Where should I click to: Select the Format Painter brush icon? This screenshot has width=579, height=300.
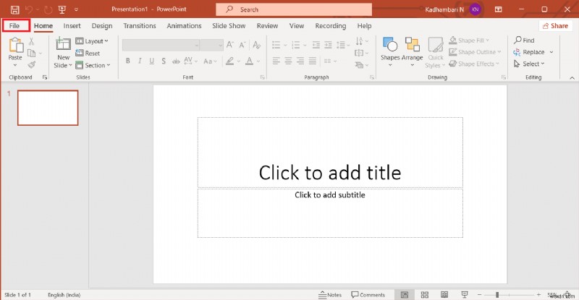click(32, 64)
